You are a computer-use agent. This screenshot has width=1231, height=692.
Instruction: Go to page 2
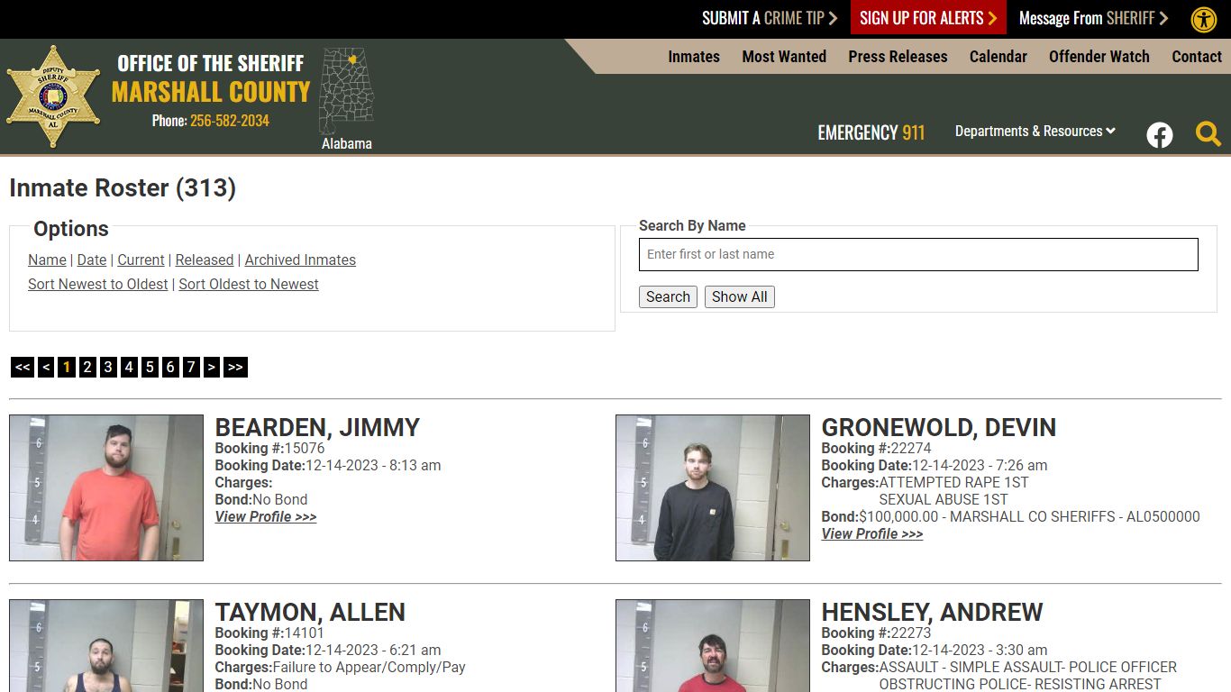coord(87,367)
